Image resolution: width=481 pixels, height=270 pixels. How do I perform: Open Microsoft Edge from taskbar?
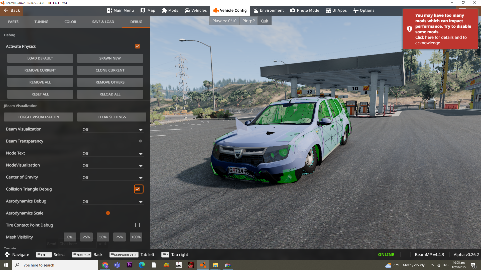[142, 265]
